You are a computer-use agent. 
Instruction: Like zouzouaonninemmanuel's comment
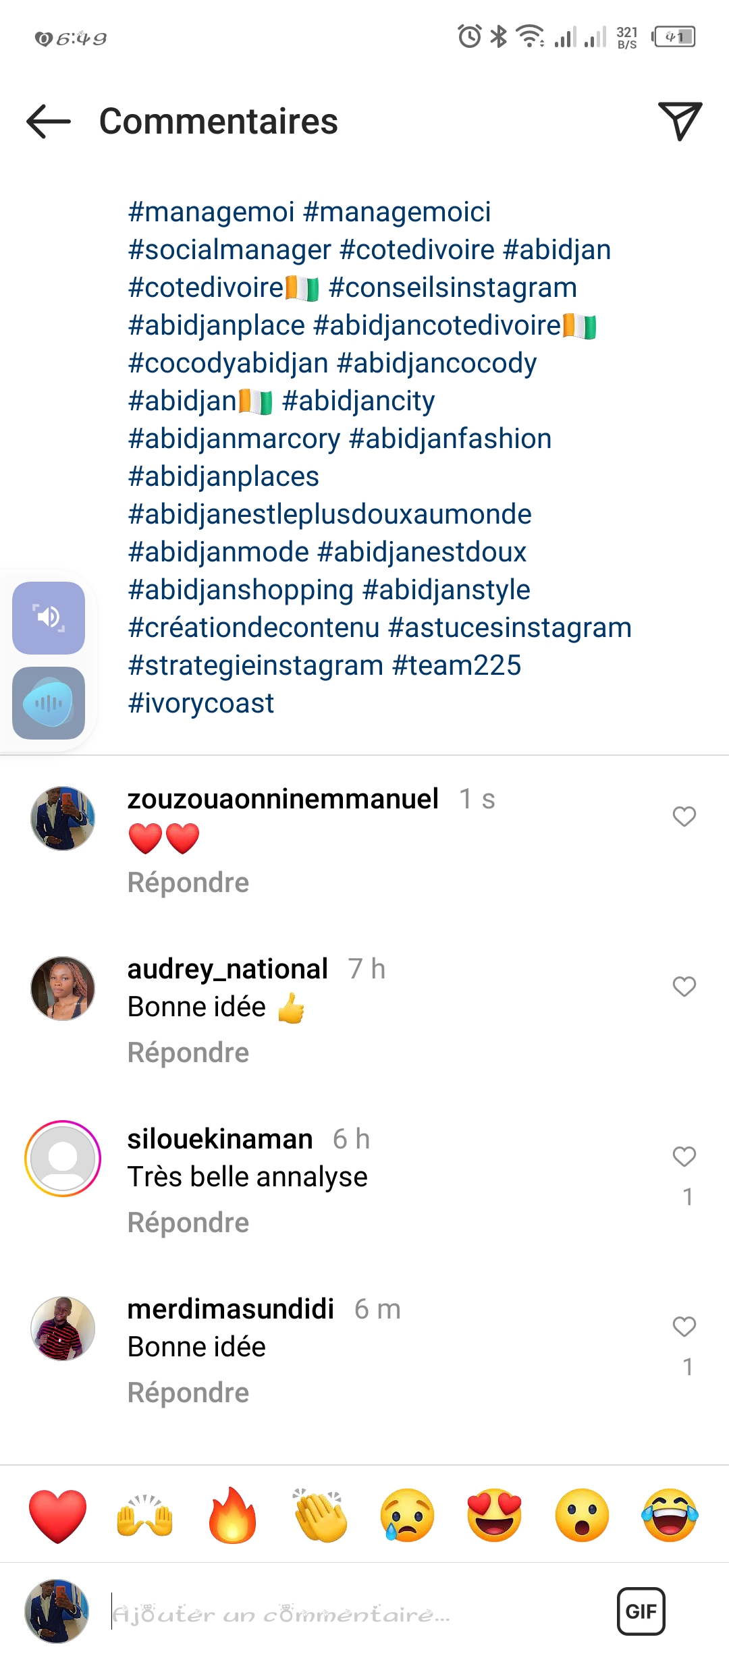point(684,817)
